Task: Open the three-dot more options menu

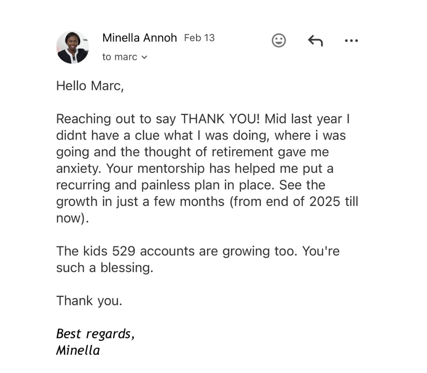Action: pyautogui.click(x=351, y=41)
